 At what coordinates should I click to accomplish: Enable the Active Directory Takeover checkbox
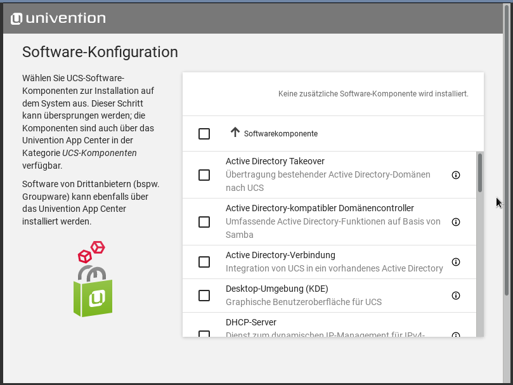click(x=204, y=175)
